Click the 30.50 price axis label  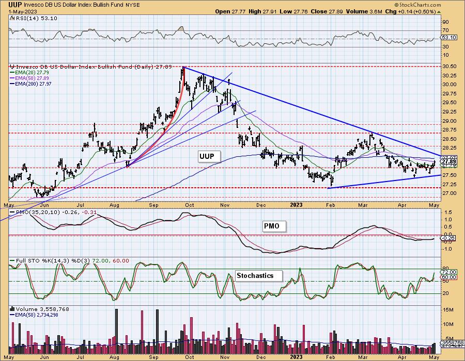pyautogui.click(x=450, y=67)
